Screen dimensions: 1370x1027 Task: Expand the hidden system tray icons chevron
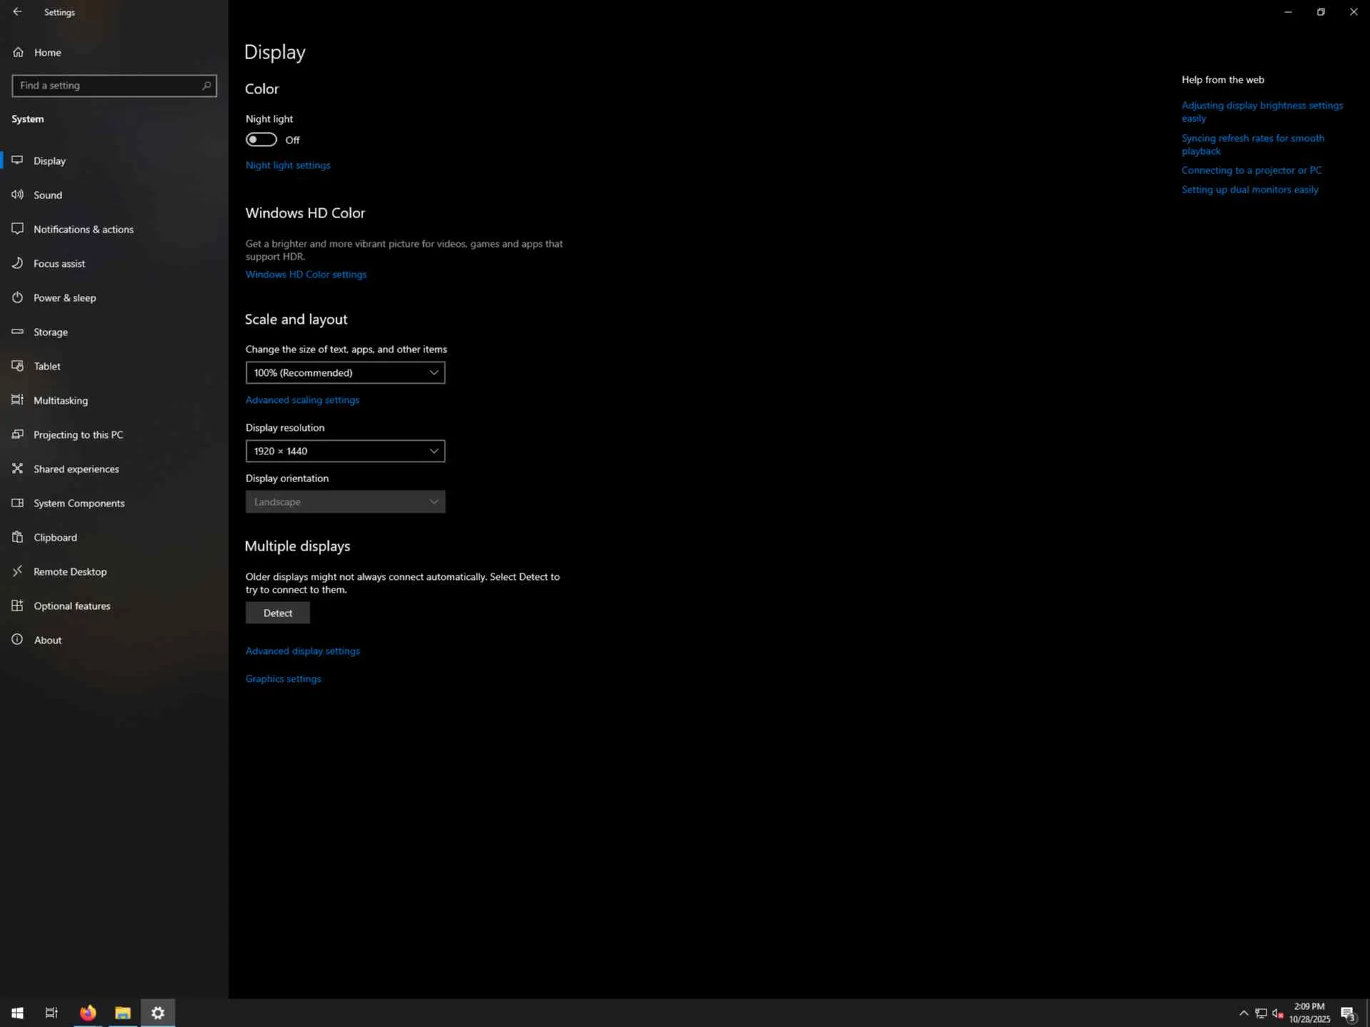point(1244,1013)
